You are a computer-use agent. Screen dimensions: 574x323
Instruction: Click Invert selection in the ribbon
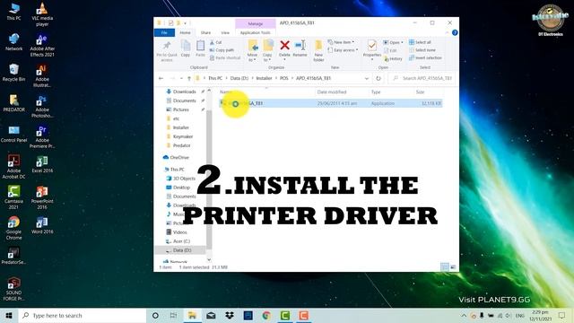click(425, 57)
